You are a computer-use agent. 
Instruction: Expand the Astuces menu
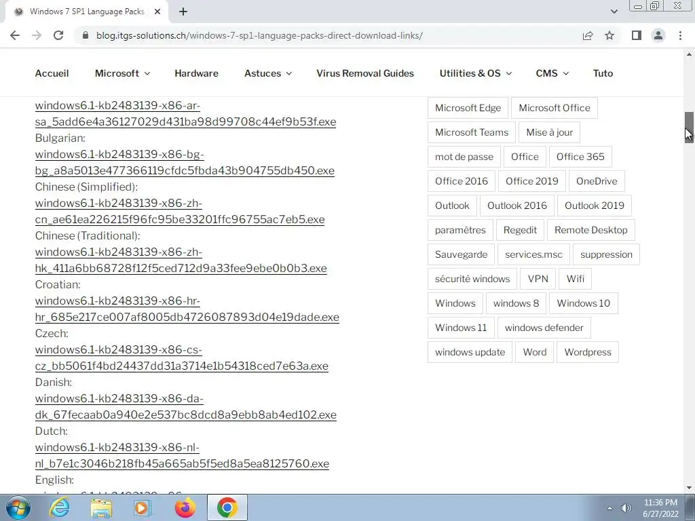pyautogui.click(x=268, y=73)
